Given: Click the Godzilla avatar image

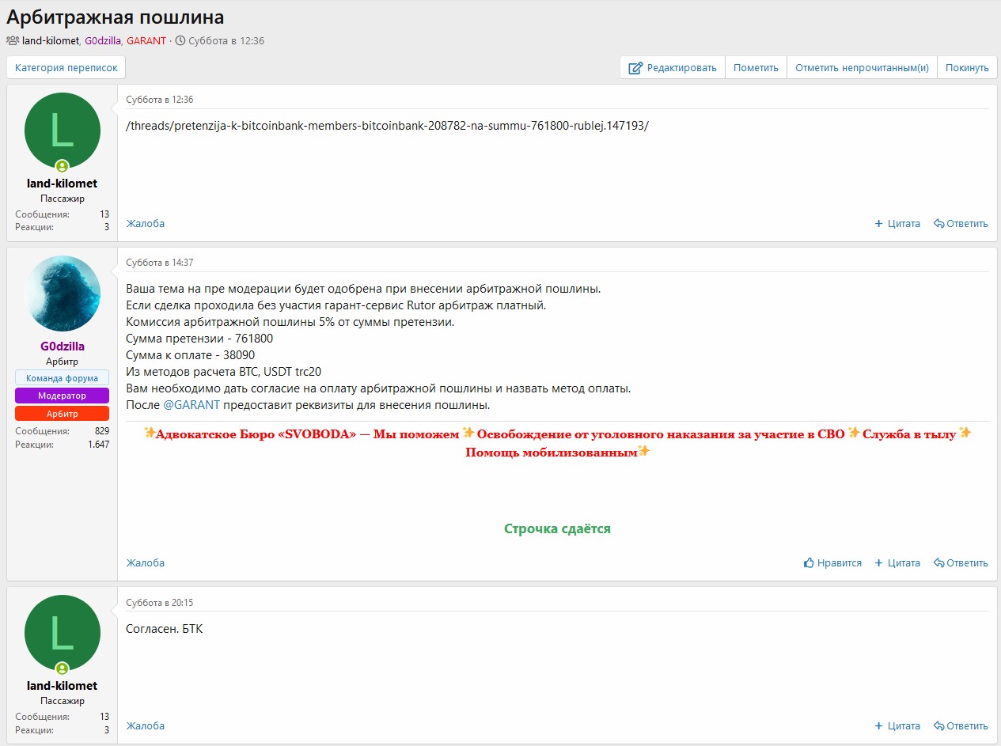Looking at the screenshot, I should click(63, 293).
